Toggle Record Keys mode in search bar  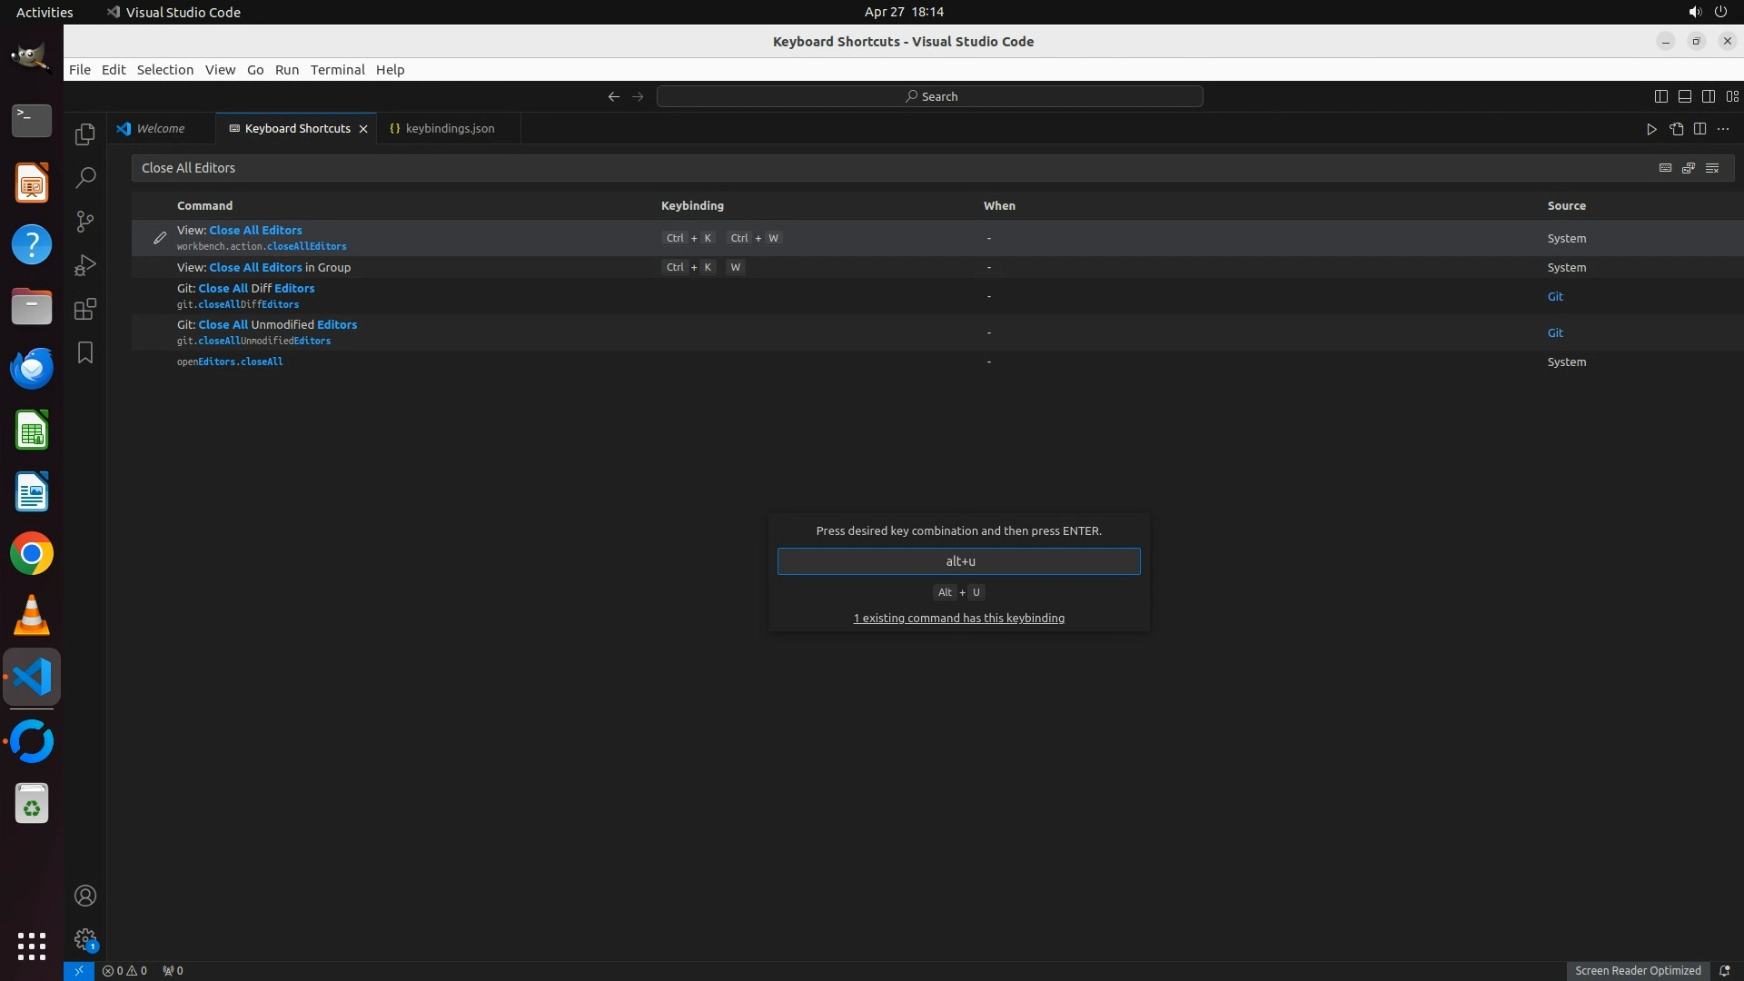tap(1665, 168)
